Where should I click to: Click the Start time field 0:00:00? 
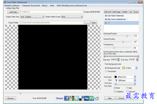114,60
